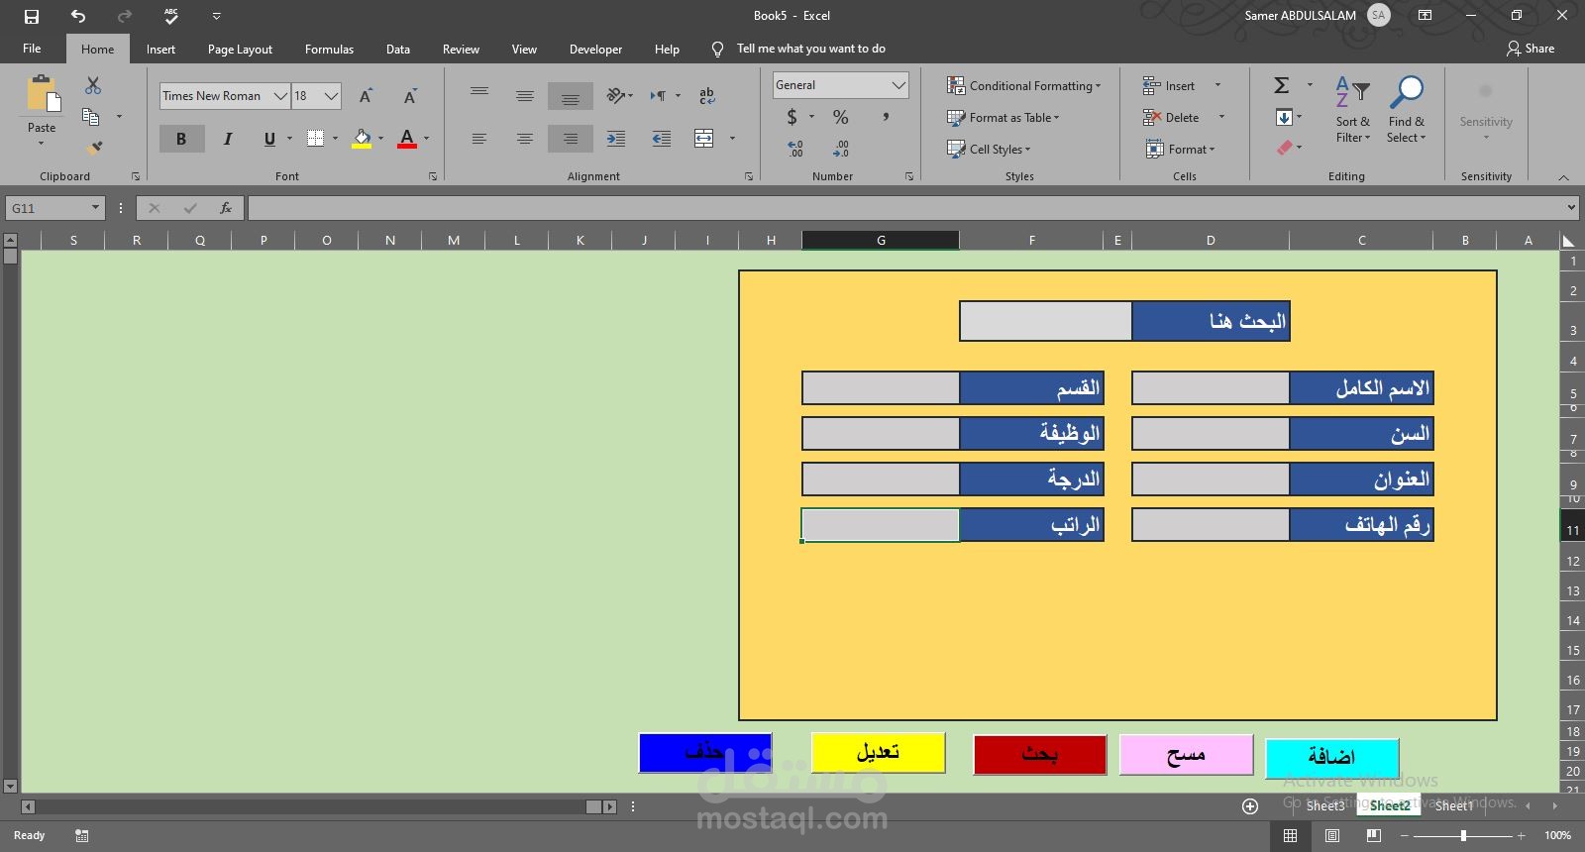The image size is (1585, 852).
Task: Toggle align left for cell text
Action: tap(479, 139)
